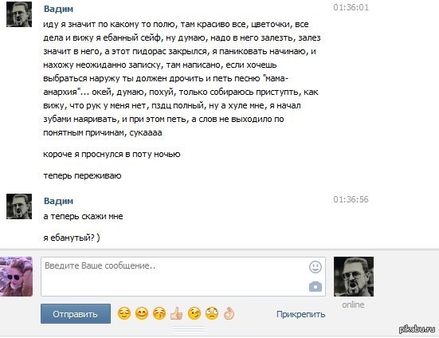Open Вадим's name in first message
The height and width of the screenshot is (338, 439).
[x=58, y=9]
